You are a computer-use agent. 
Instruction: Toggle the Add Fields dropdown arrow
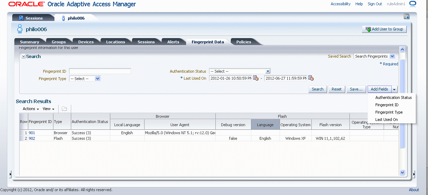[x=394, y=89]
